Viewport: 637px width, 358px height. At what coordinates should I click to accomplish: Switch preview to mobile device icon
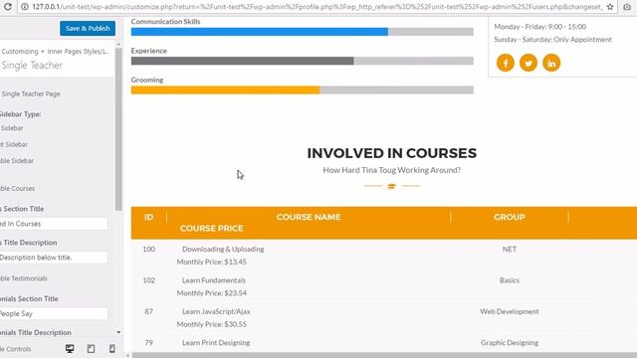point(112,349)
